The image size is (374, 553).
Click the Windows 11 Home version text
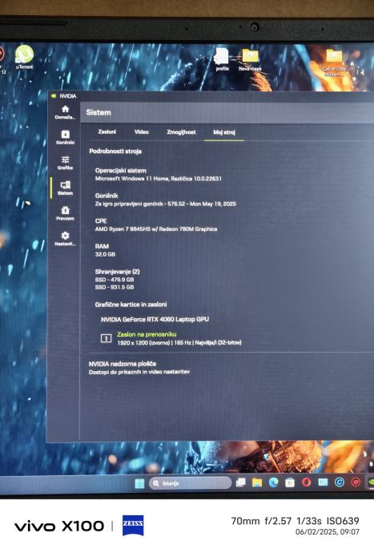[x=159, y=179]
